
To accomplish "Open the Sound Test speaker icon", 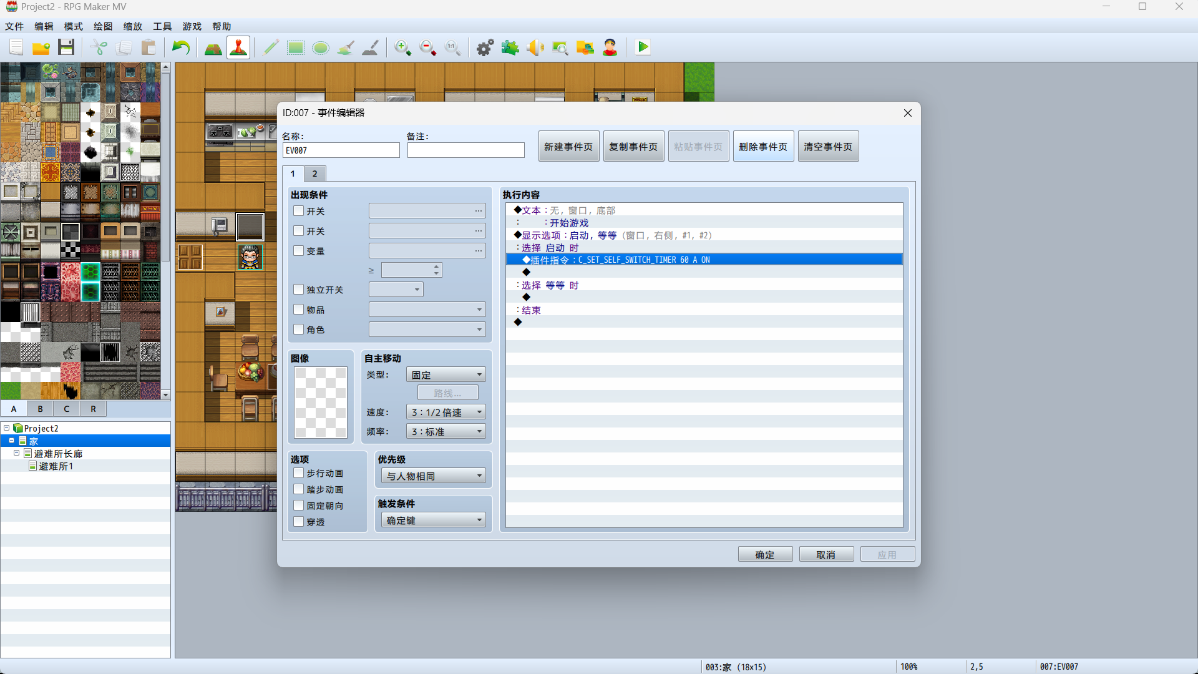I will 535,47.
